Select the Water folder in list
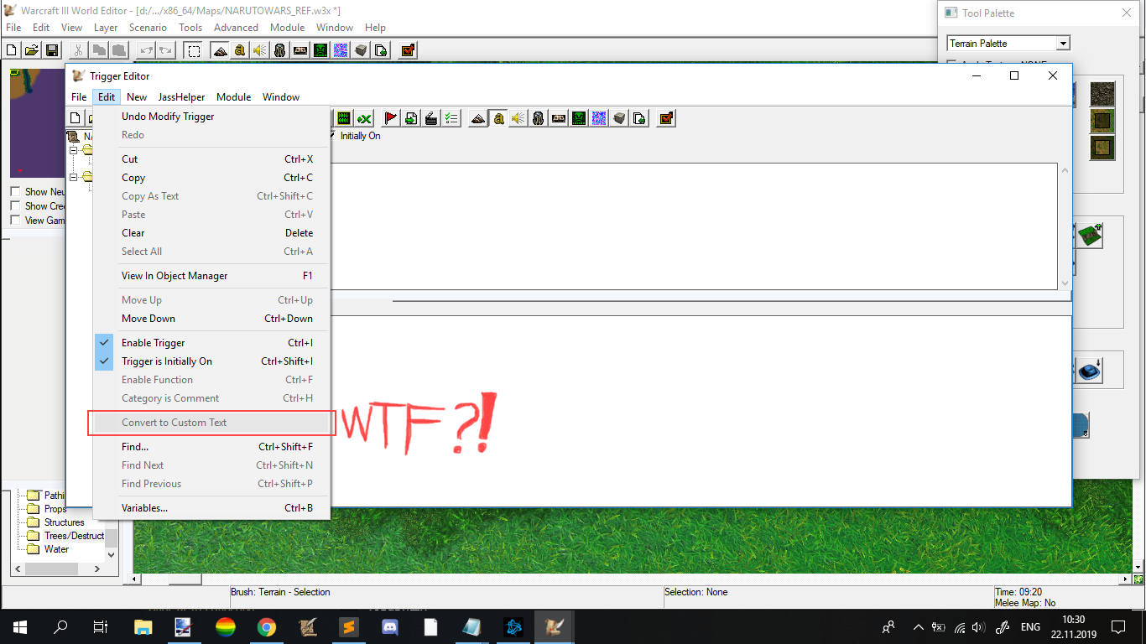Viewport: 1146px width, 644px height. pyautogui.click(x=56, y=549)
